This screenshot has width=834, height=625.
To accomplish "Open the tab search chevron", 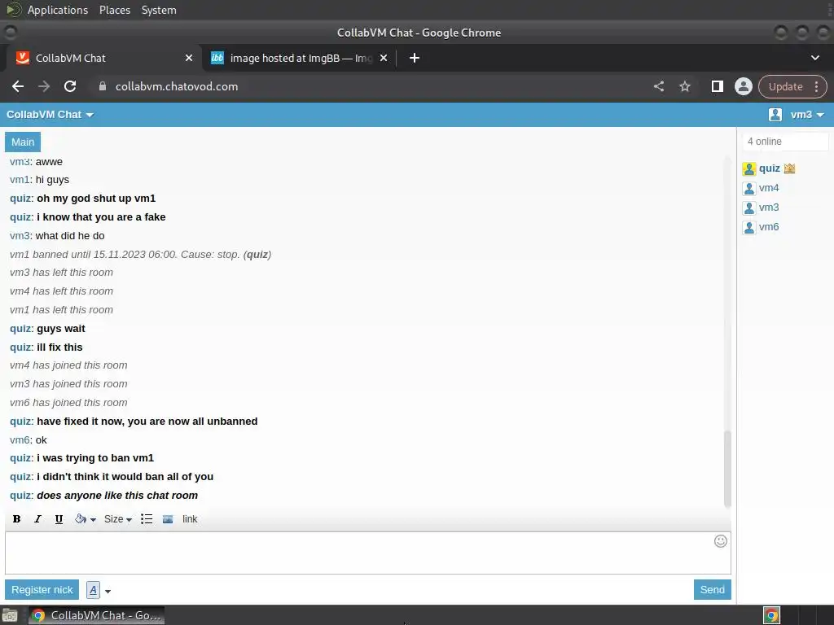I will [814, 58].
